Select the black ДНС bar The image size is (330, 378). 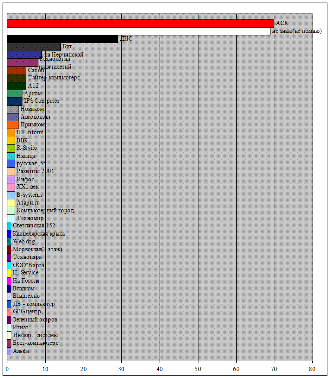click(x=63, y=39)
